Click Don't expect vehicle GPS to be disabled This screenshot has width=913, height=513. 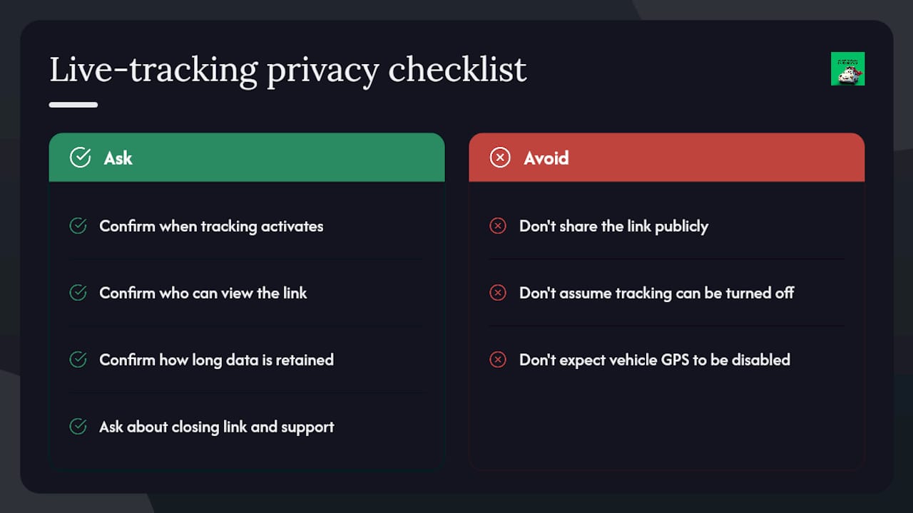pos(655,361)
